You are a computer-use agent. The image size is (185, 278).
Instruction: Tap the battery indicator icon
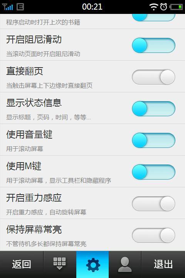click(176, 7)
